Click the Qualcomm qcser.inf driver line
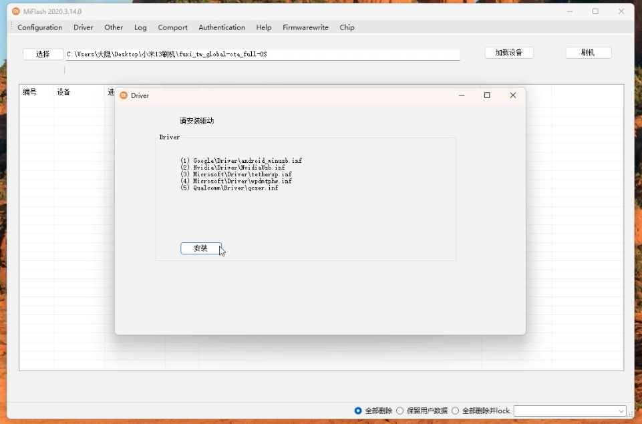642x424 pixels. [x=229, y=188]
